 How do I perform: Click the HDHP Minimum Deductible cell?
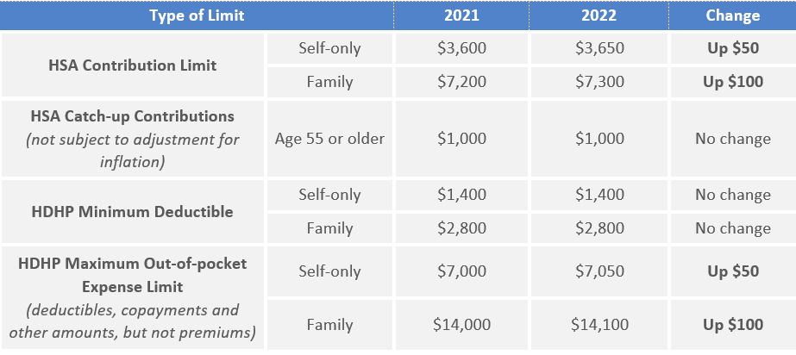(x=133, y=211)
